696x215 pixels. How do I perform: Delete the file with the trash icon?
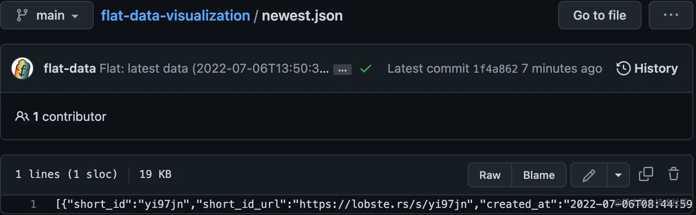[673, 174]
